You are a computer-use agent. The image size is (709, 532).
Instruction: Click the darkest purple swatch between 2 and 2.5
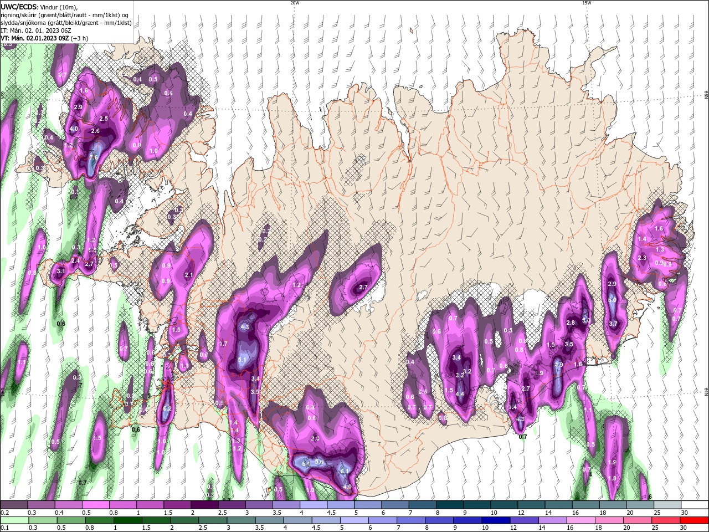[x=204, y=505]
